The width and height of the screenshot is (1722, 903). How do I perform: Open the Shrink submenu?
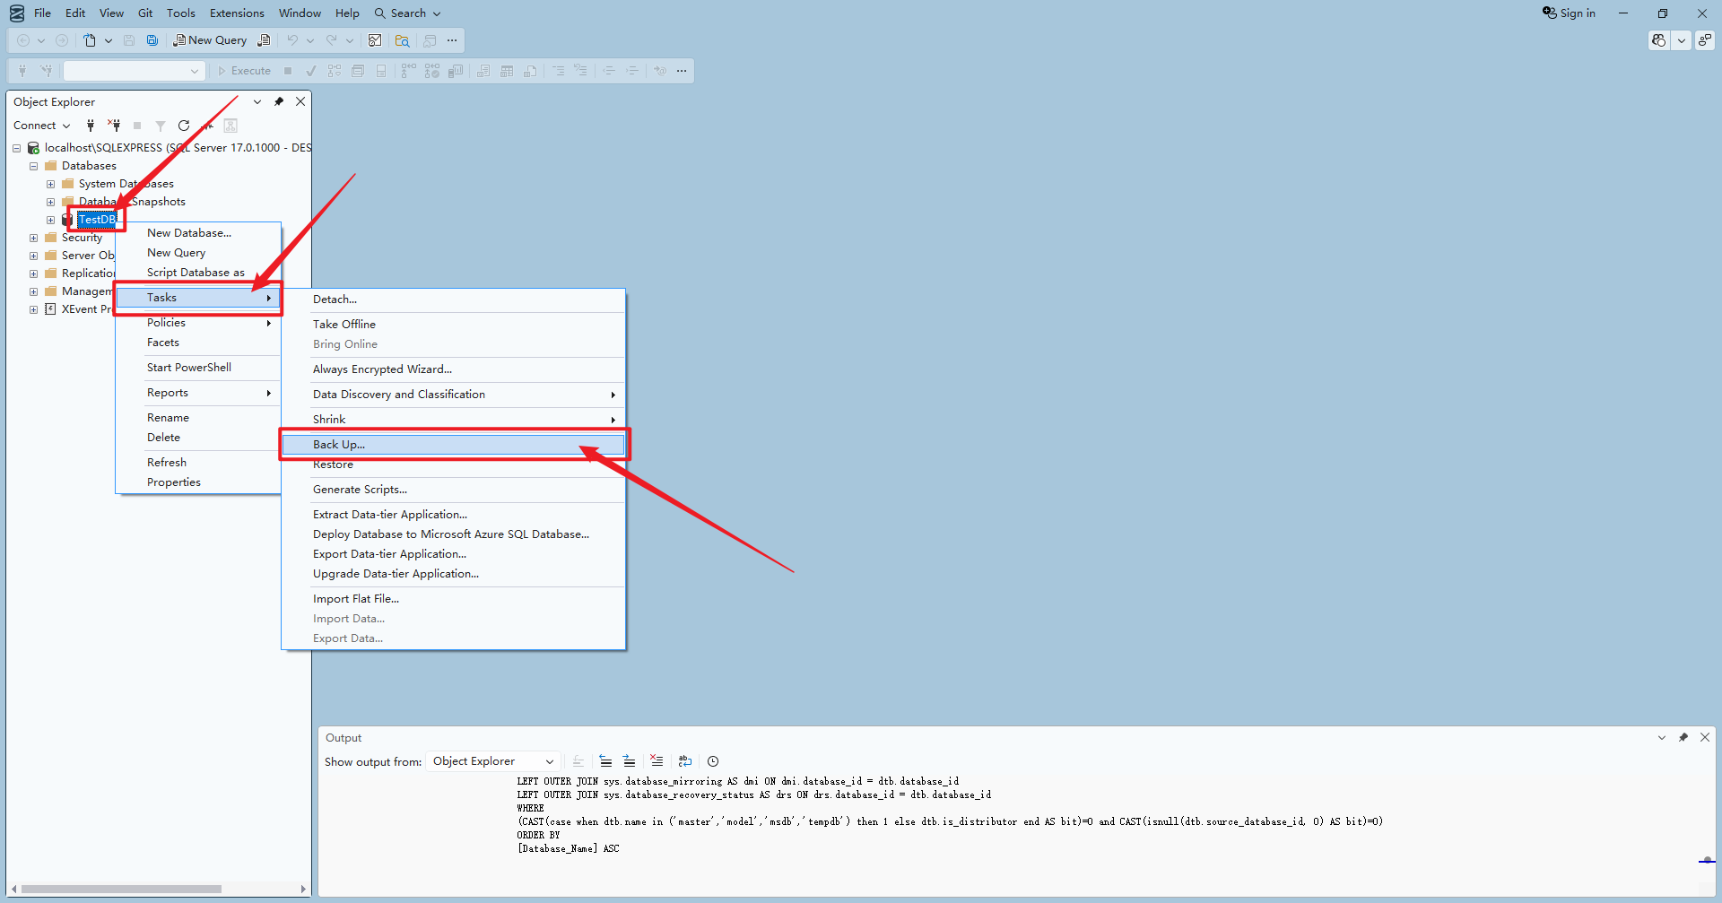[453, 420]
